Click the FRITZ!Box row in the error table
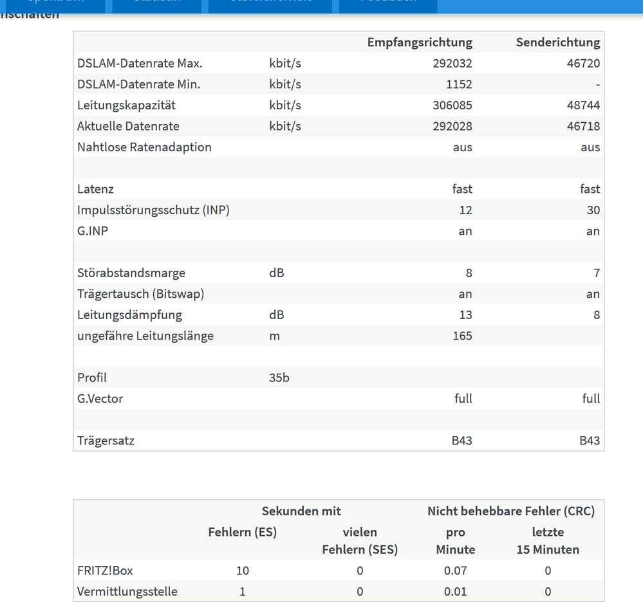The width and height of the screenshot is (643, 602). tap(104, 570)
